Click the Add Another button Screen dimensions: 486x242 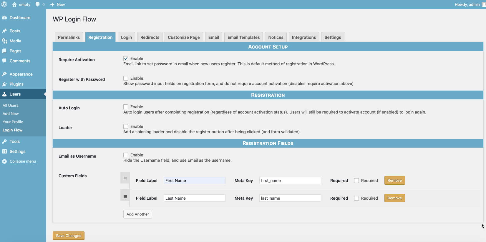pos(138,214)
